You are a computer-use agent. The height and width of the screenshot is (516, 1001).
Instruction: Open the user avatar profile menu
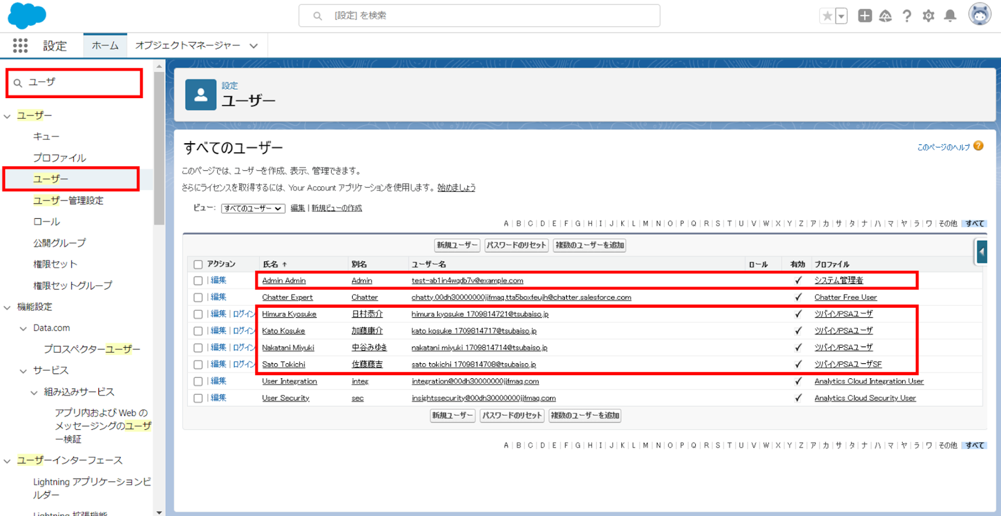pos(980,14)
